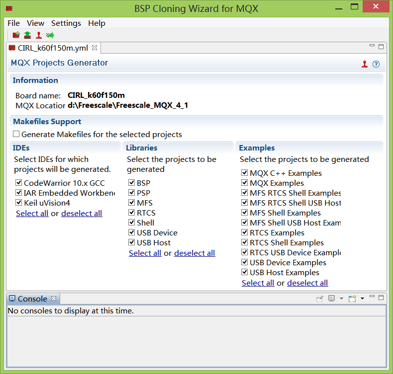Screen dimensions: 393x374
Task: Click the red stamp icon beside MQX Projects Generator
Action: (x=365, y=64)
